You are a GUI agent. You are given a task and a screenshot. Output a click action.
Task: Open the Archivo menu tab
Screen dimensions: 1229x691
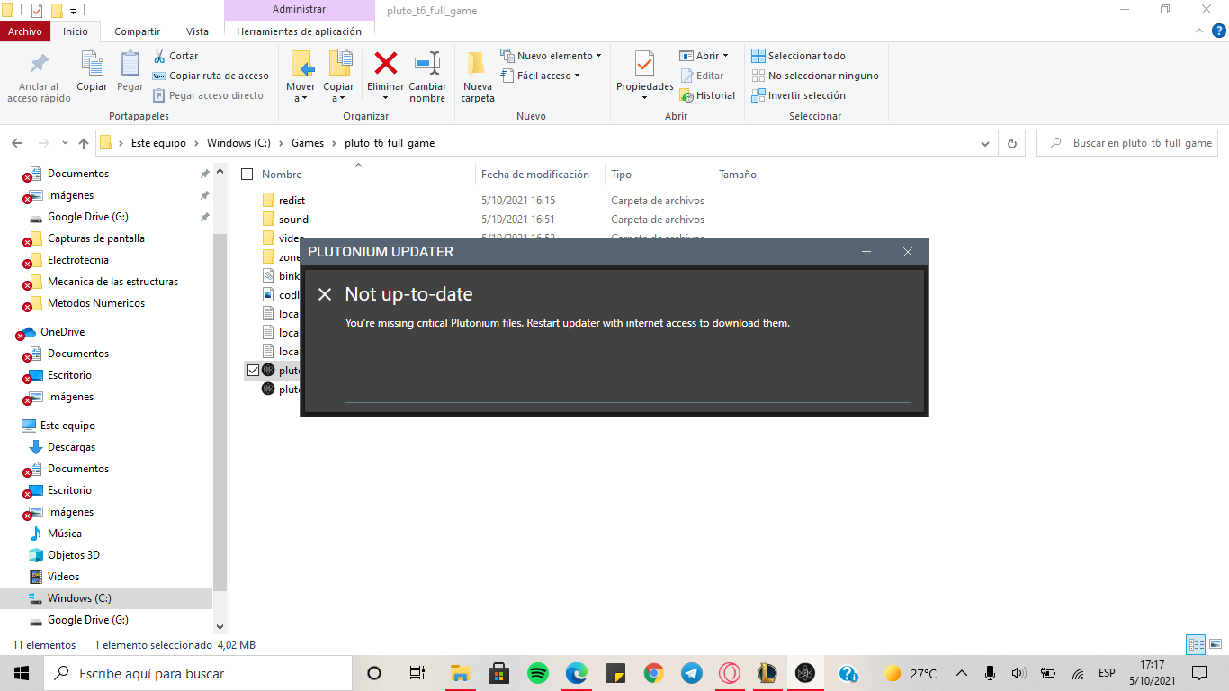point(25,31)
